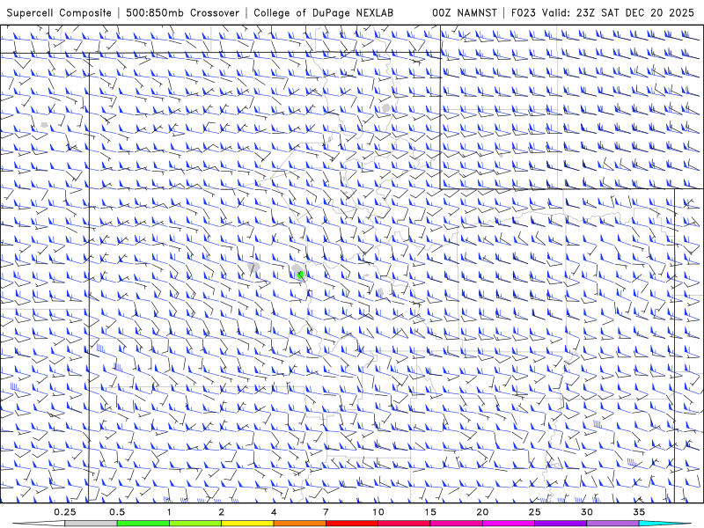Click the green supercell composite spot on map
Viewport: 704px width, 528px height.
[300, 275]
